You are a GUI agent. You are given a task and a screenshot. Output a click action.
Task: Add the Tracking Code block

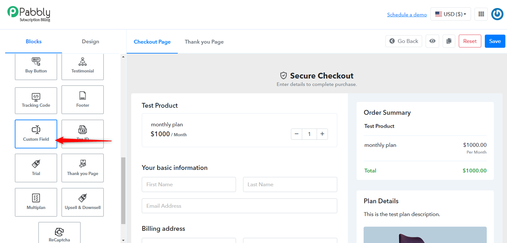(36, 100)
